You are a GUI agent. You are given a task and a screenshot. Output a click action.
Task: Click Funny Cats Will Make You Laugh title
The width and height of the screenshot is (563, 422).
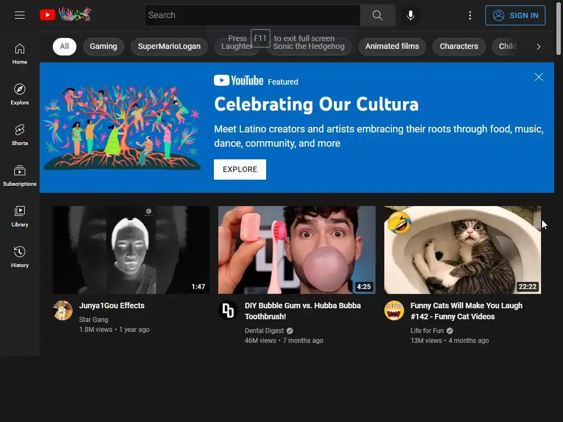pyautogui.click(x=466, y=311)
